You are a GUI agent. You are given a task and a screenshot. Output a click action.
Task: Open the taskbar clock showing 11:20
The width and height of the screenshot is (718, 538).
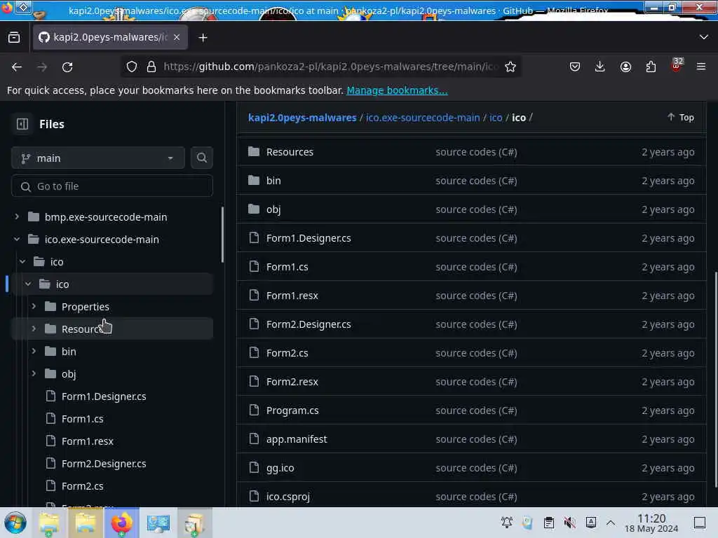tap(651, 523)
